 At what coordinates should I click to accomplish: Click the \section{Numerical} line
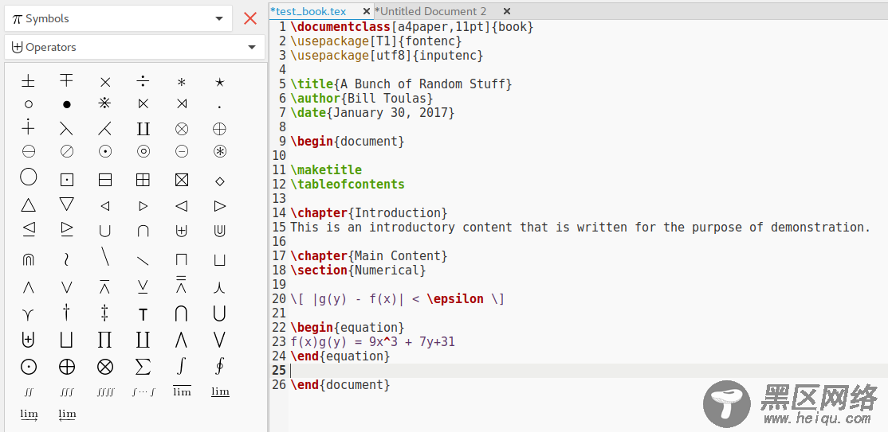[358, 270]
